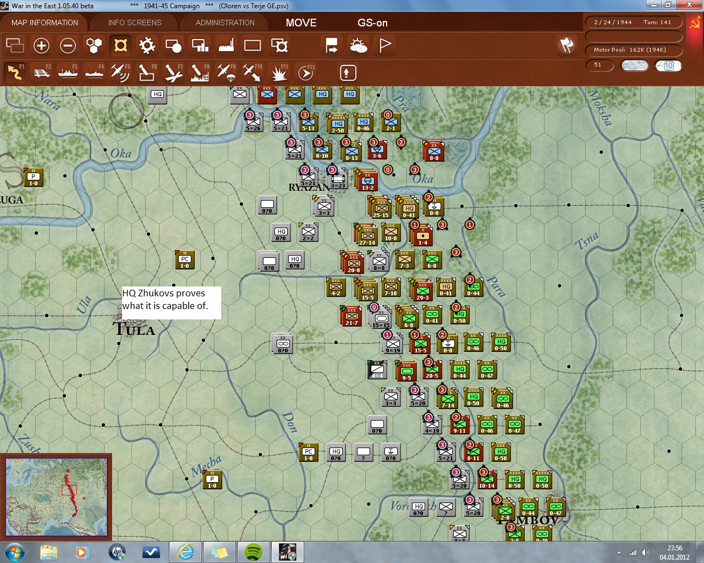This screenshot has width=704, height=563.
Task: Select the F8 bomb city mode
Action: pos(200,72)
